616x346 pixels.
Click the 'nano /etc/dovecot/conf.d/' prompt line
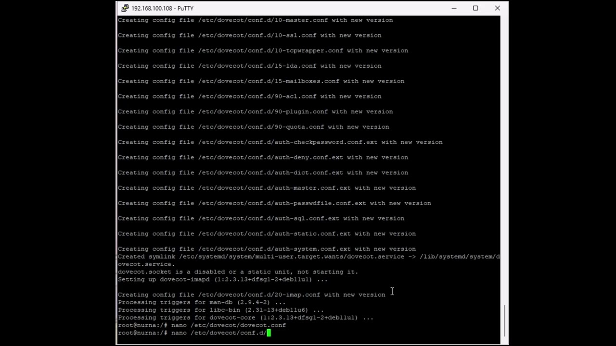(194, 333)
